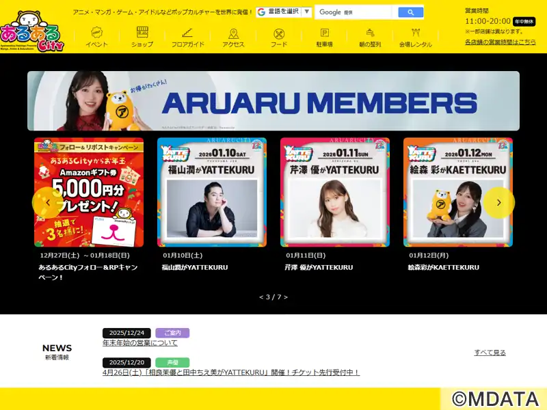Go back with carousel left arrow button
The width and height of the screenshot is (547, 410).
click(x=47, y=202)
